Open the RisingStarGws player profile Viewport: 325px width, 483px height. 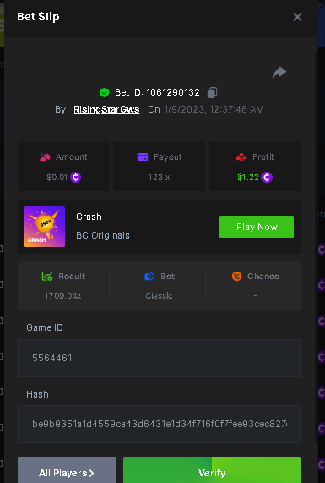coord(106,109)
